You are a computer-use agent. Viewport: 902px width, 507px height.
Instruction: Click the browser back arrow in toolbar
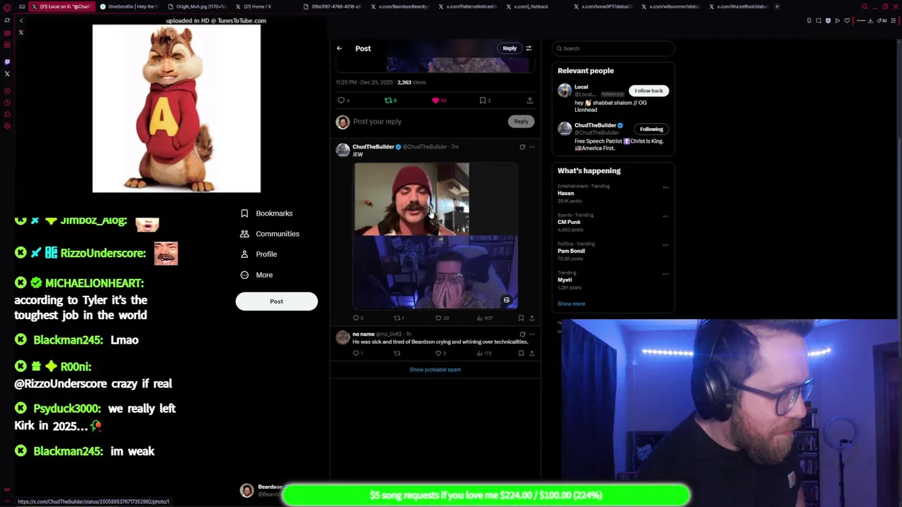coord(20,20)
